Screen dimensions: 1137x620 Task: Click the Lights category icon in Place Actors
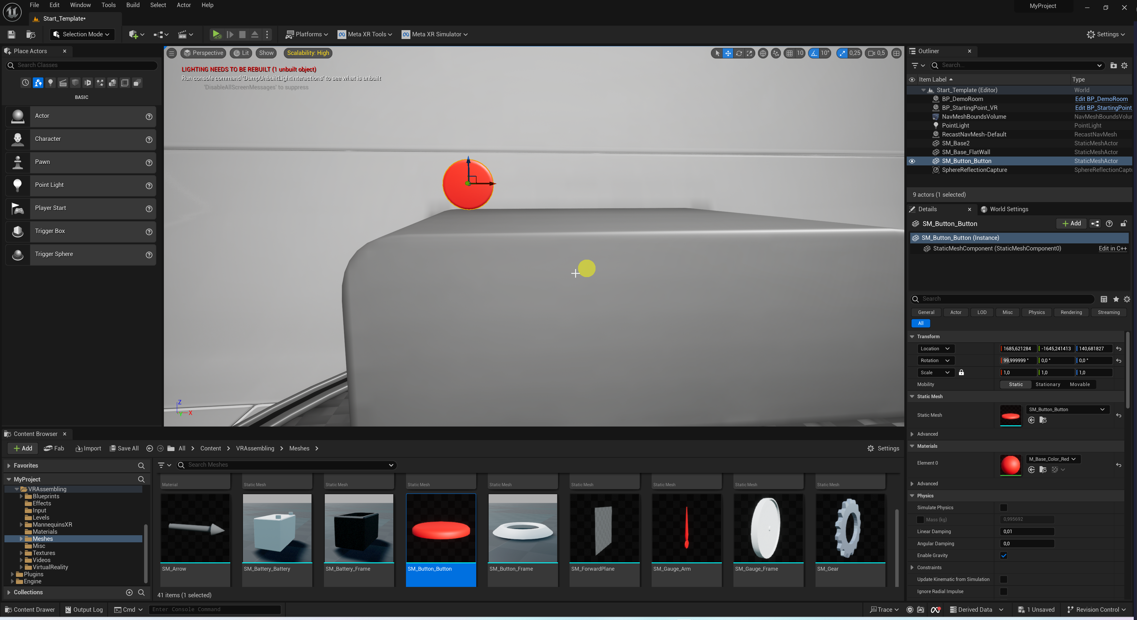point(50,83)
